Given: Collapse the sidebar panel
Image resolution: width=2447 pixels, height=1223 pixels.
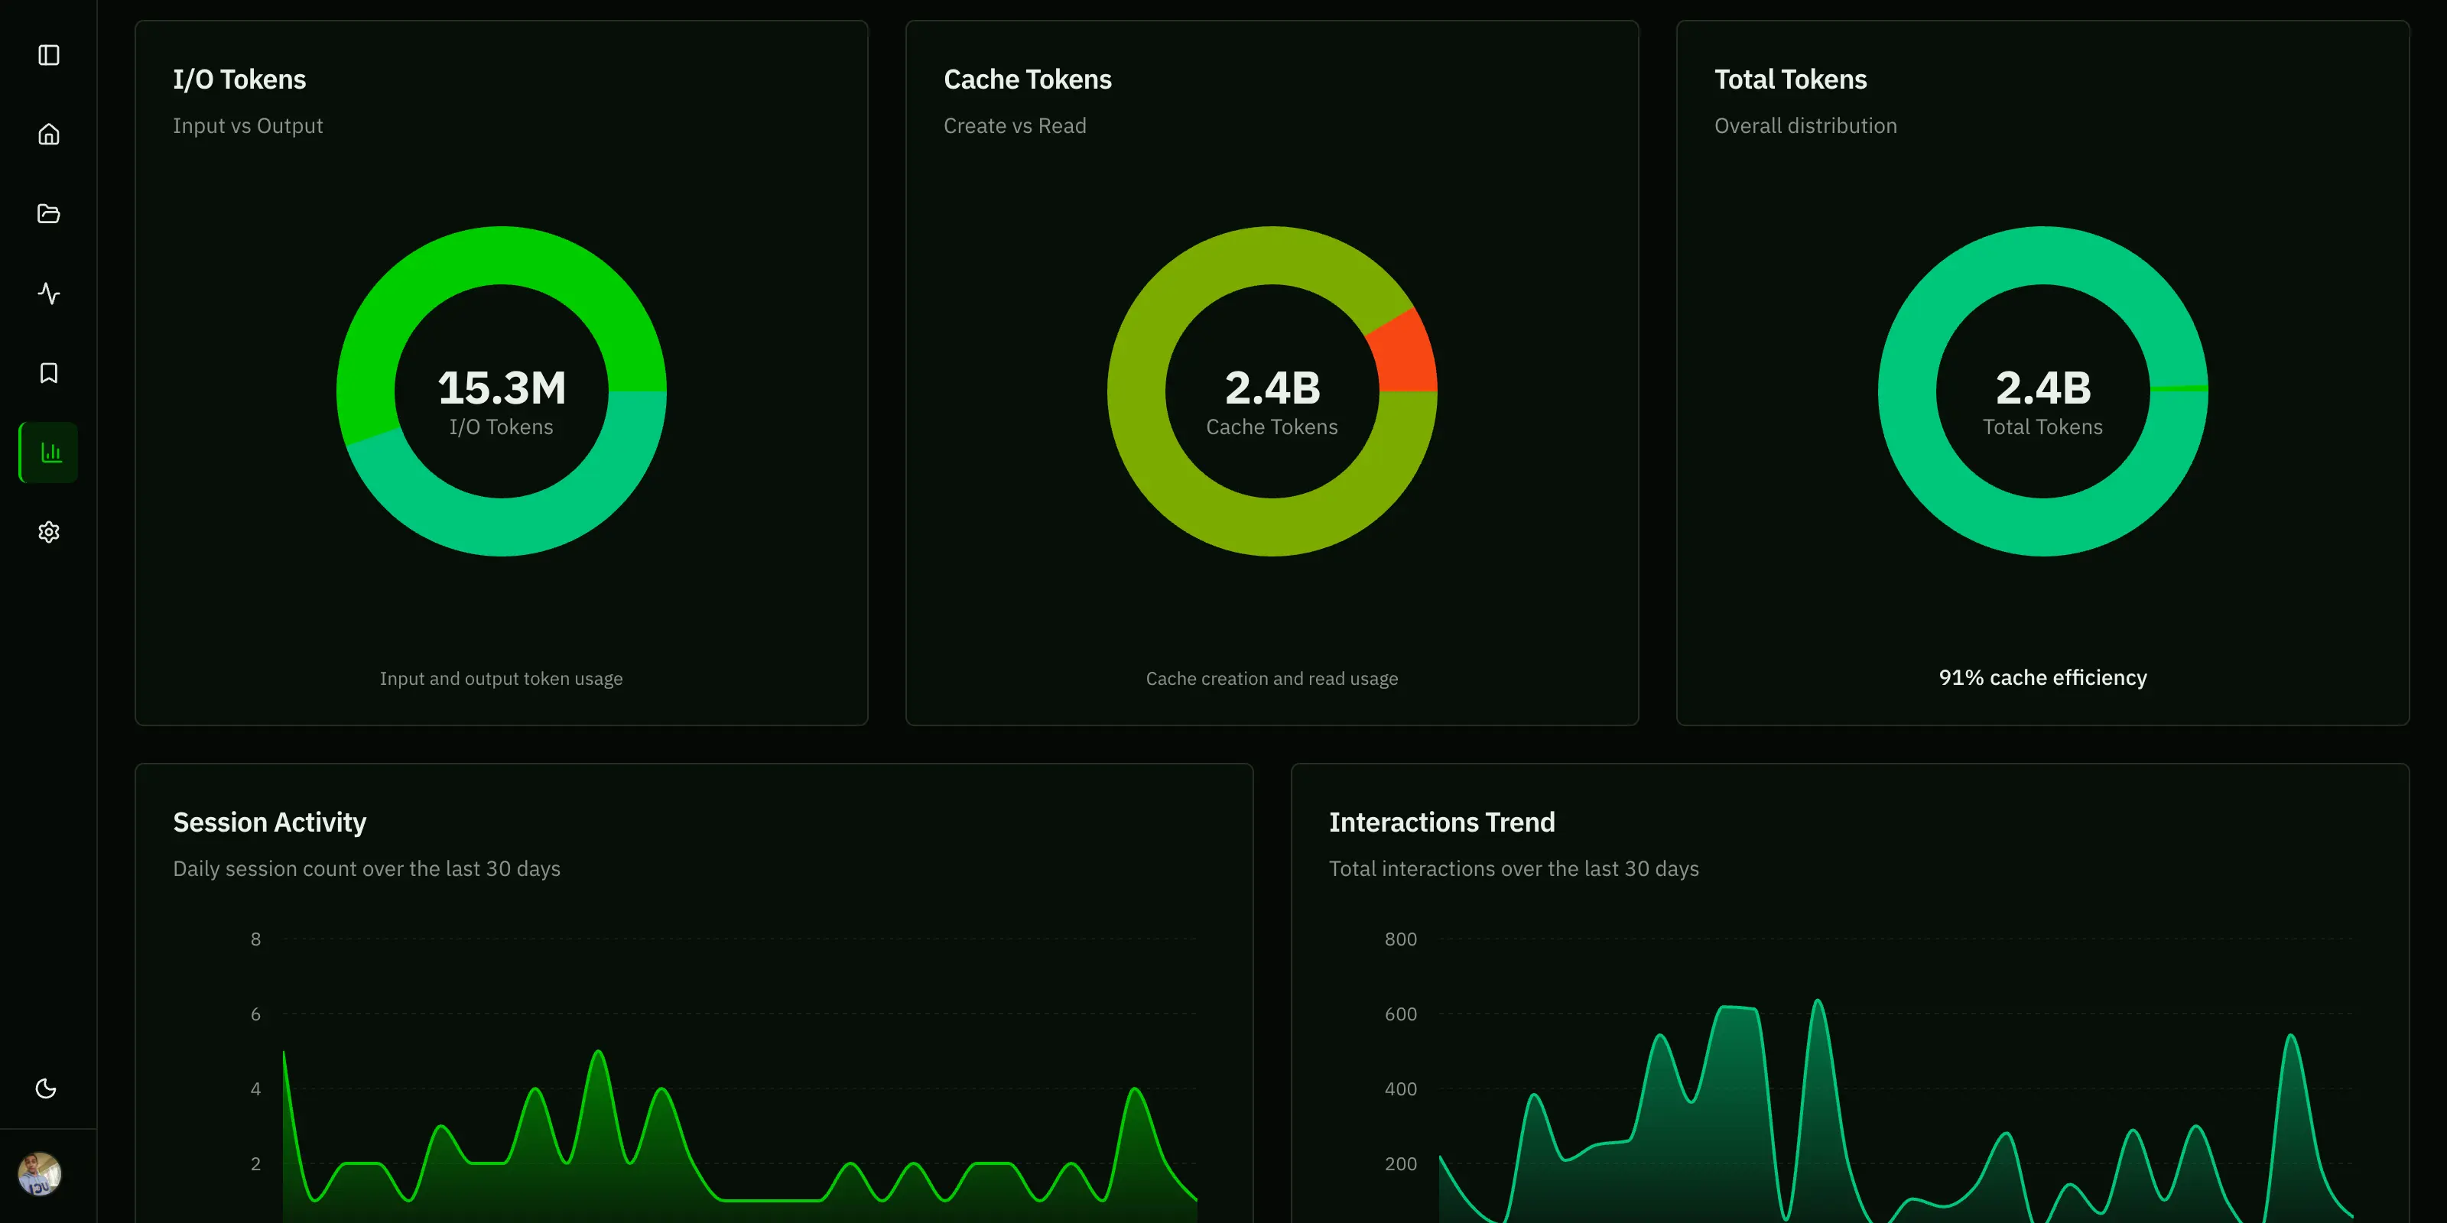Looking at the screenshot, I should [47, 55].
